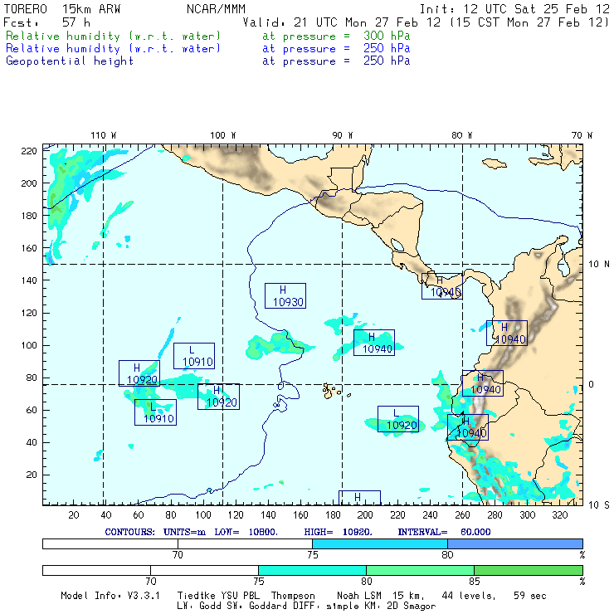Click the '44 levels,' text

coord(469,596)
